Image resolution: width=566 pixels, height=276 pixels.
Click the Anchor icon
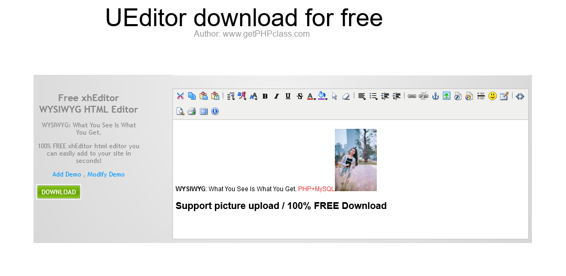(436, 96)
